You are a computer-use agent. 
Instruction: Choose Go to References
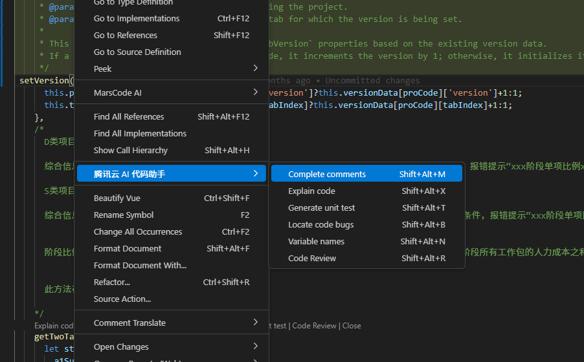point(172,36)
